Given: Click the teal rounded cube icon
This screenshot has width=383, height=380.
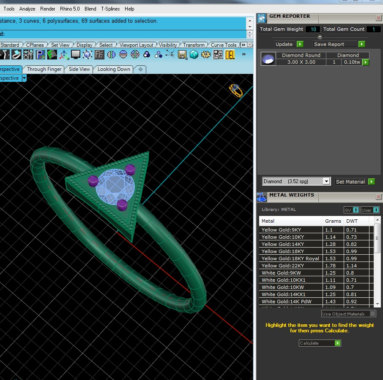Looking at the screenshot, I should pyautogui.click(x=194, y=54).
